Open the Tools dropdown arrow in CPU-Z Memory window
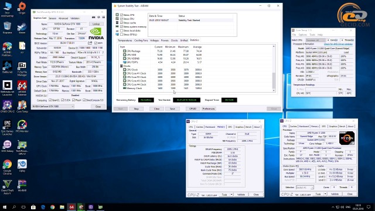This screenshot has height=211, width=375. coord(231,195)
